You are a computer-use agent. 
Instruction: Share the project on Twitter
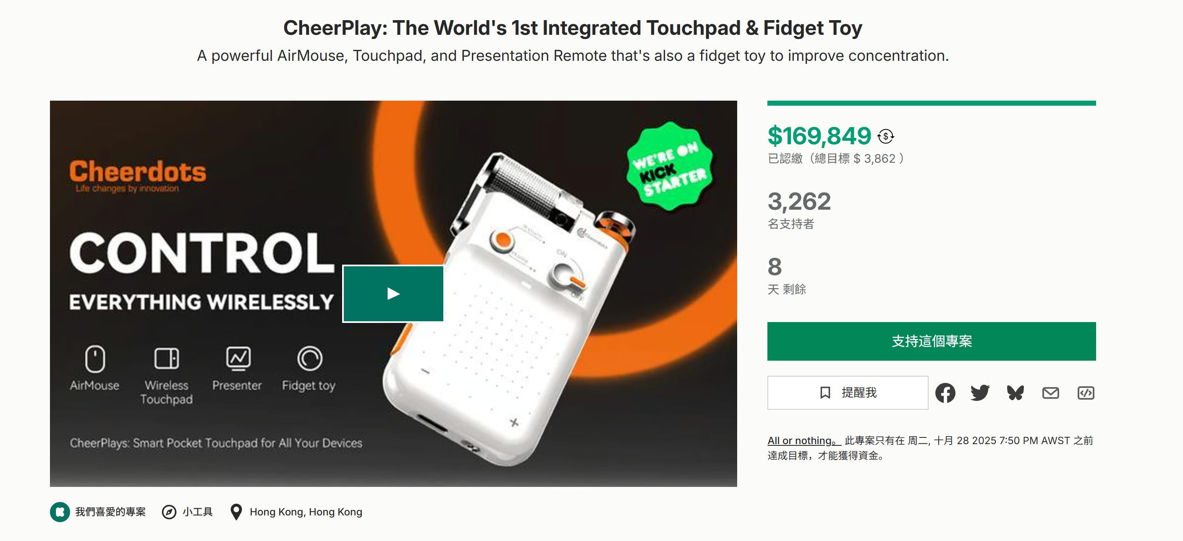pos(980,393)
